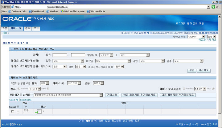This screenshot has width=222, height=128.
Task: Click the Select All link
Action: coord(14,100)
